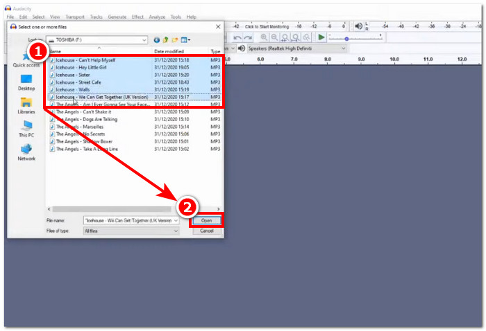Click the Open button
The height and width of the screenshot is (331, 486).
point(206,221)
